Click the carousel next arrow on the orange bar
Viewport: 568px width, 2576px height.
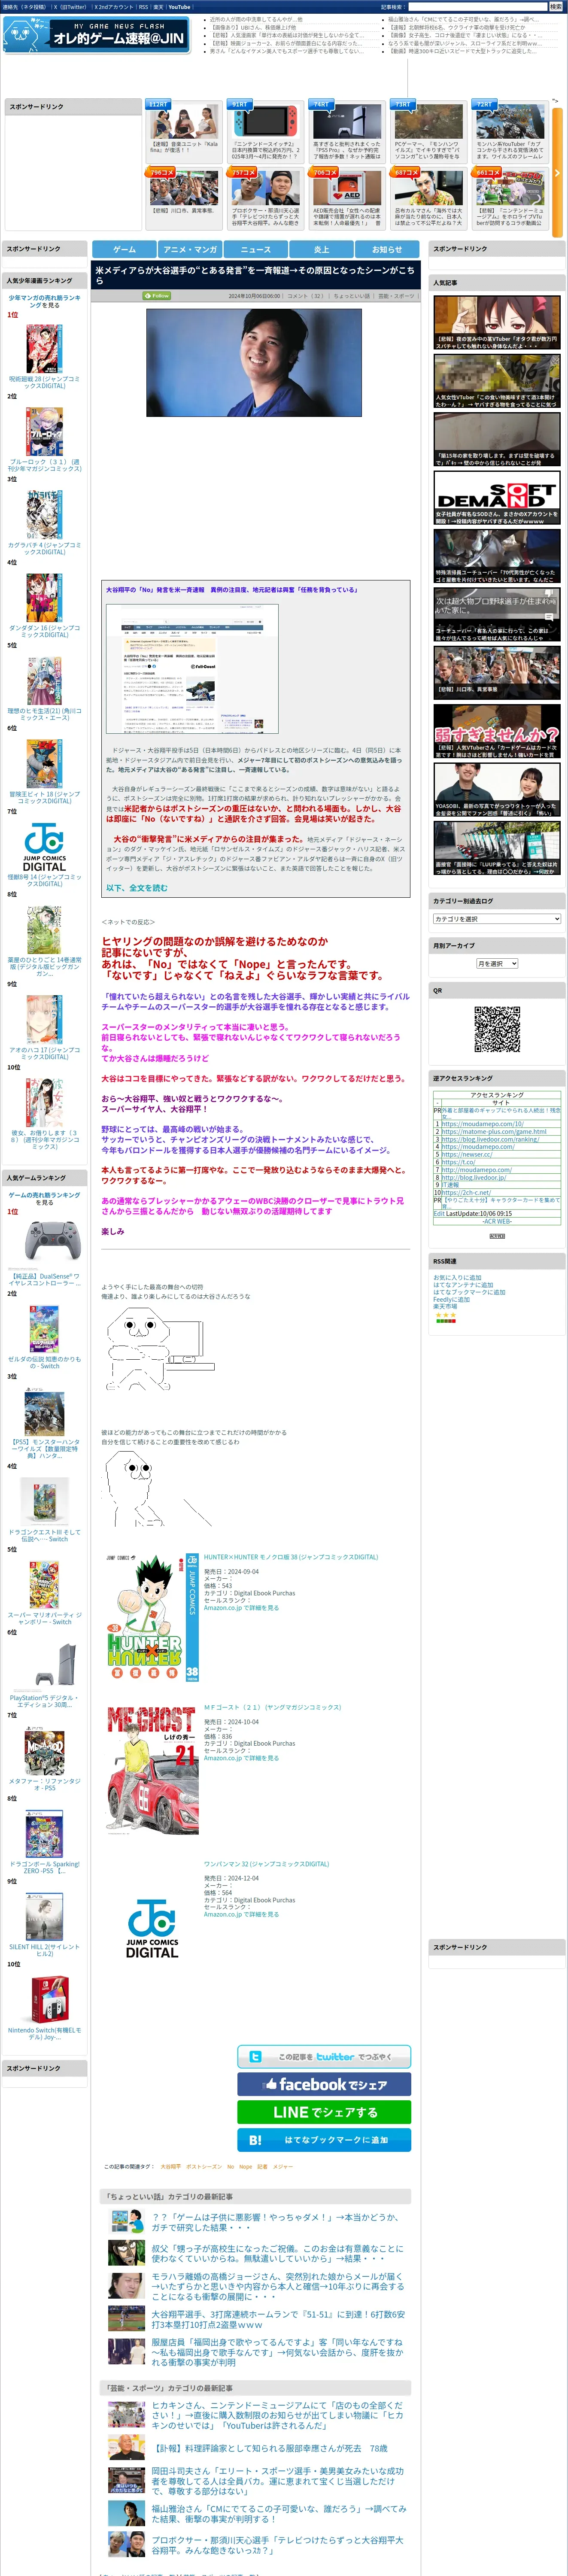[x=557, y=173]
